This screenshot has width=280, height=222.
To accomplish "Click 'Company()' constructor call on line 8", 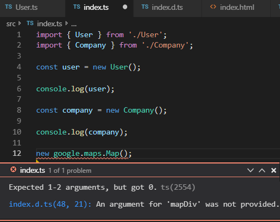I will point(143,110).
